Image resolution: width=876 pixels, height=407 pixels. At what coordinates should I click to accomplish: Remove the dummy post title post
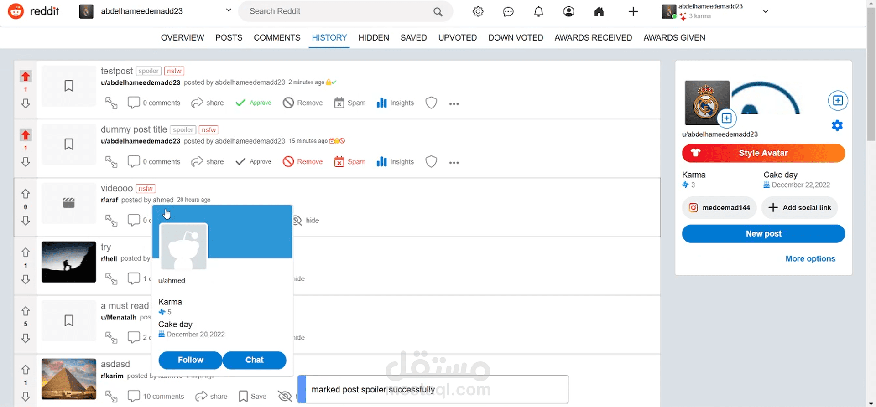click(x=302, y=162)
